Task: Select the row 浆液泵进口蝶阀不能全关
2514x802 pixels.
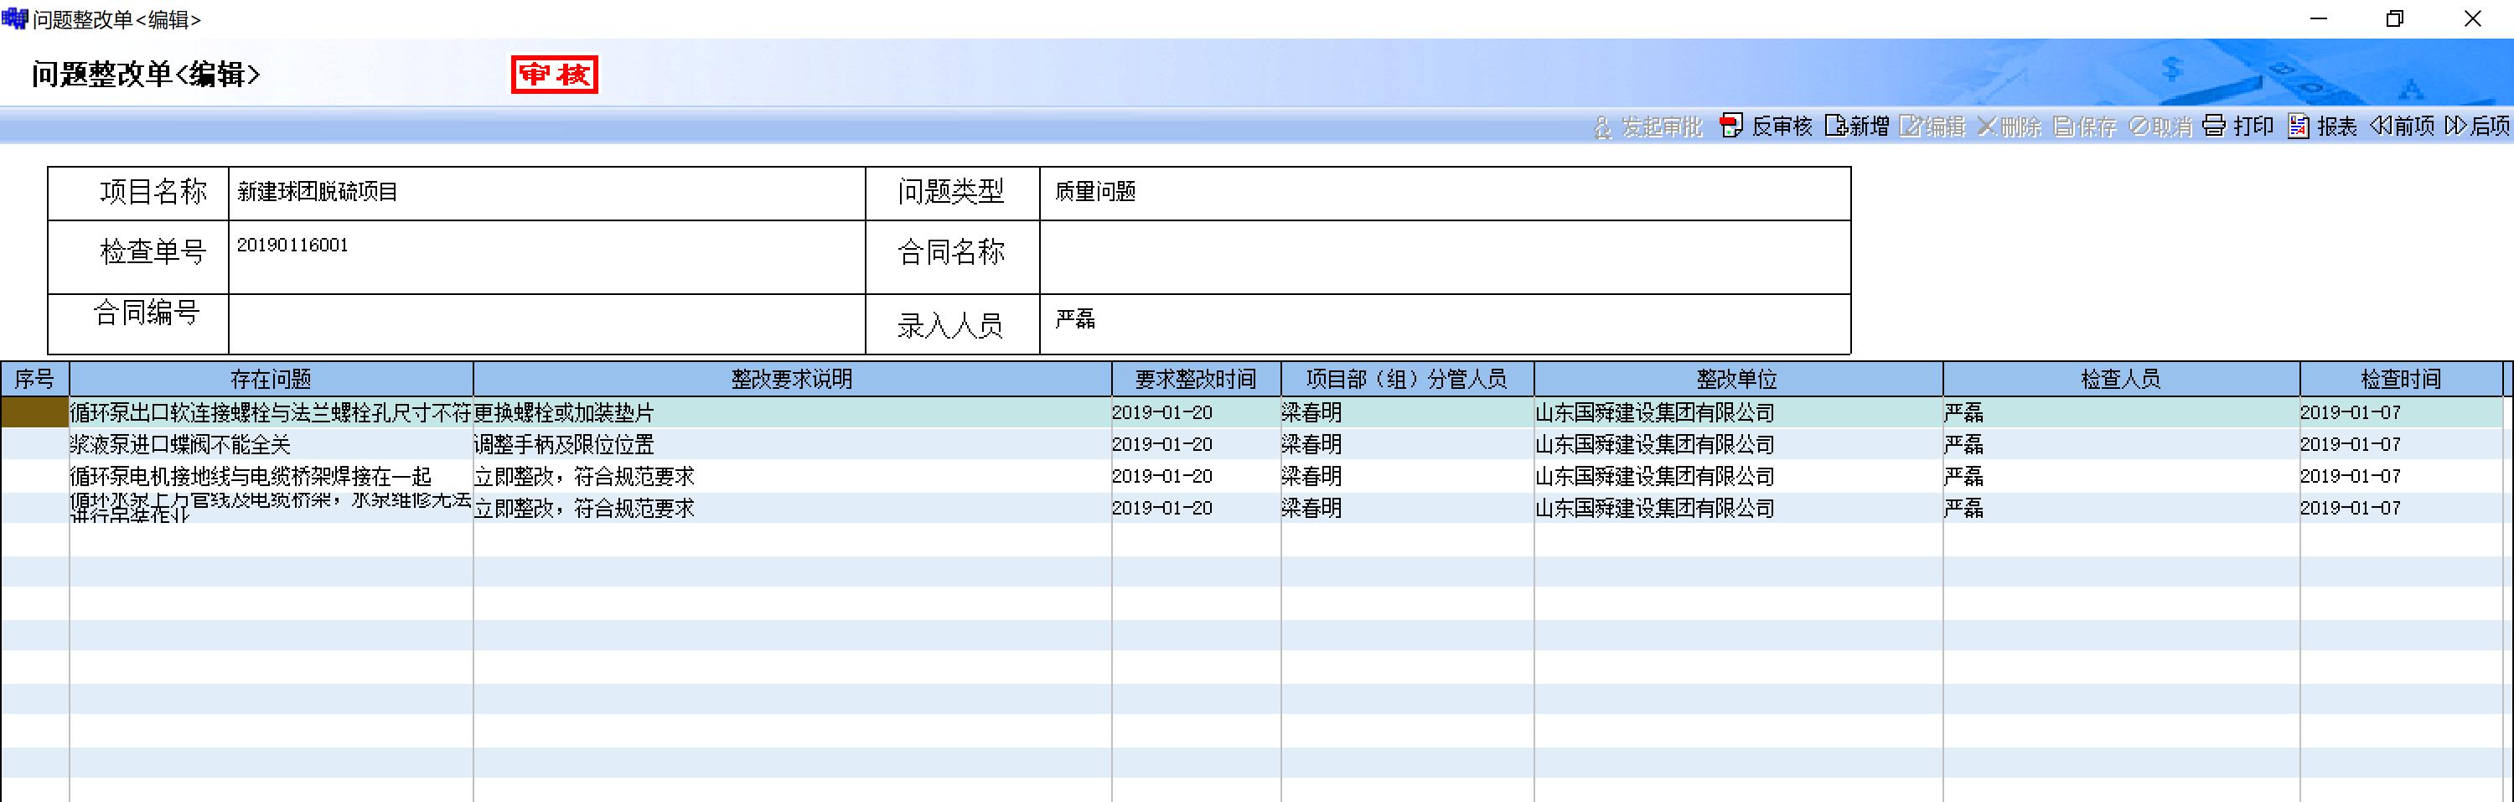Action: [x=271, y=445]
